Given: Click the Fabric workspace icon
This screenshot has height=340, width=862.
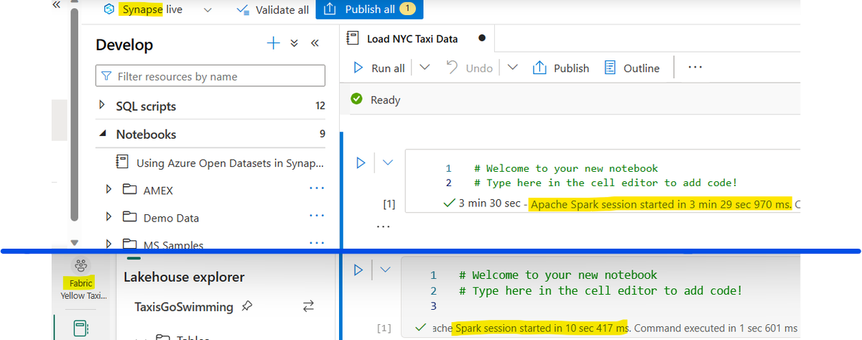Looking at the screenshot, I should tap(81, 265).
